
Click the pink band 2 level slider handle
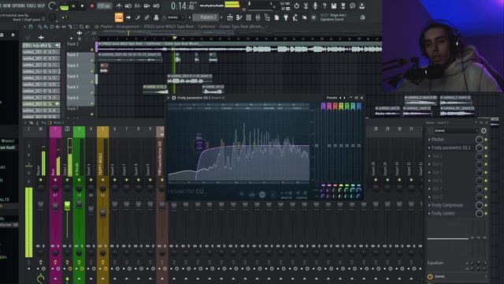click(329, 146)
